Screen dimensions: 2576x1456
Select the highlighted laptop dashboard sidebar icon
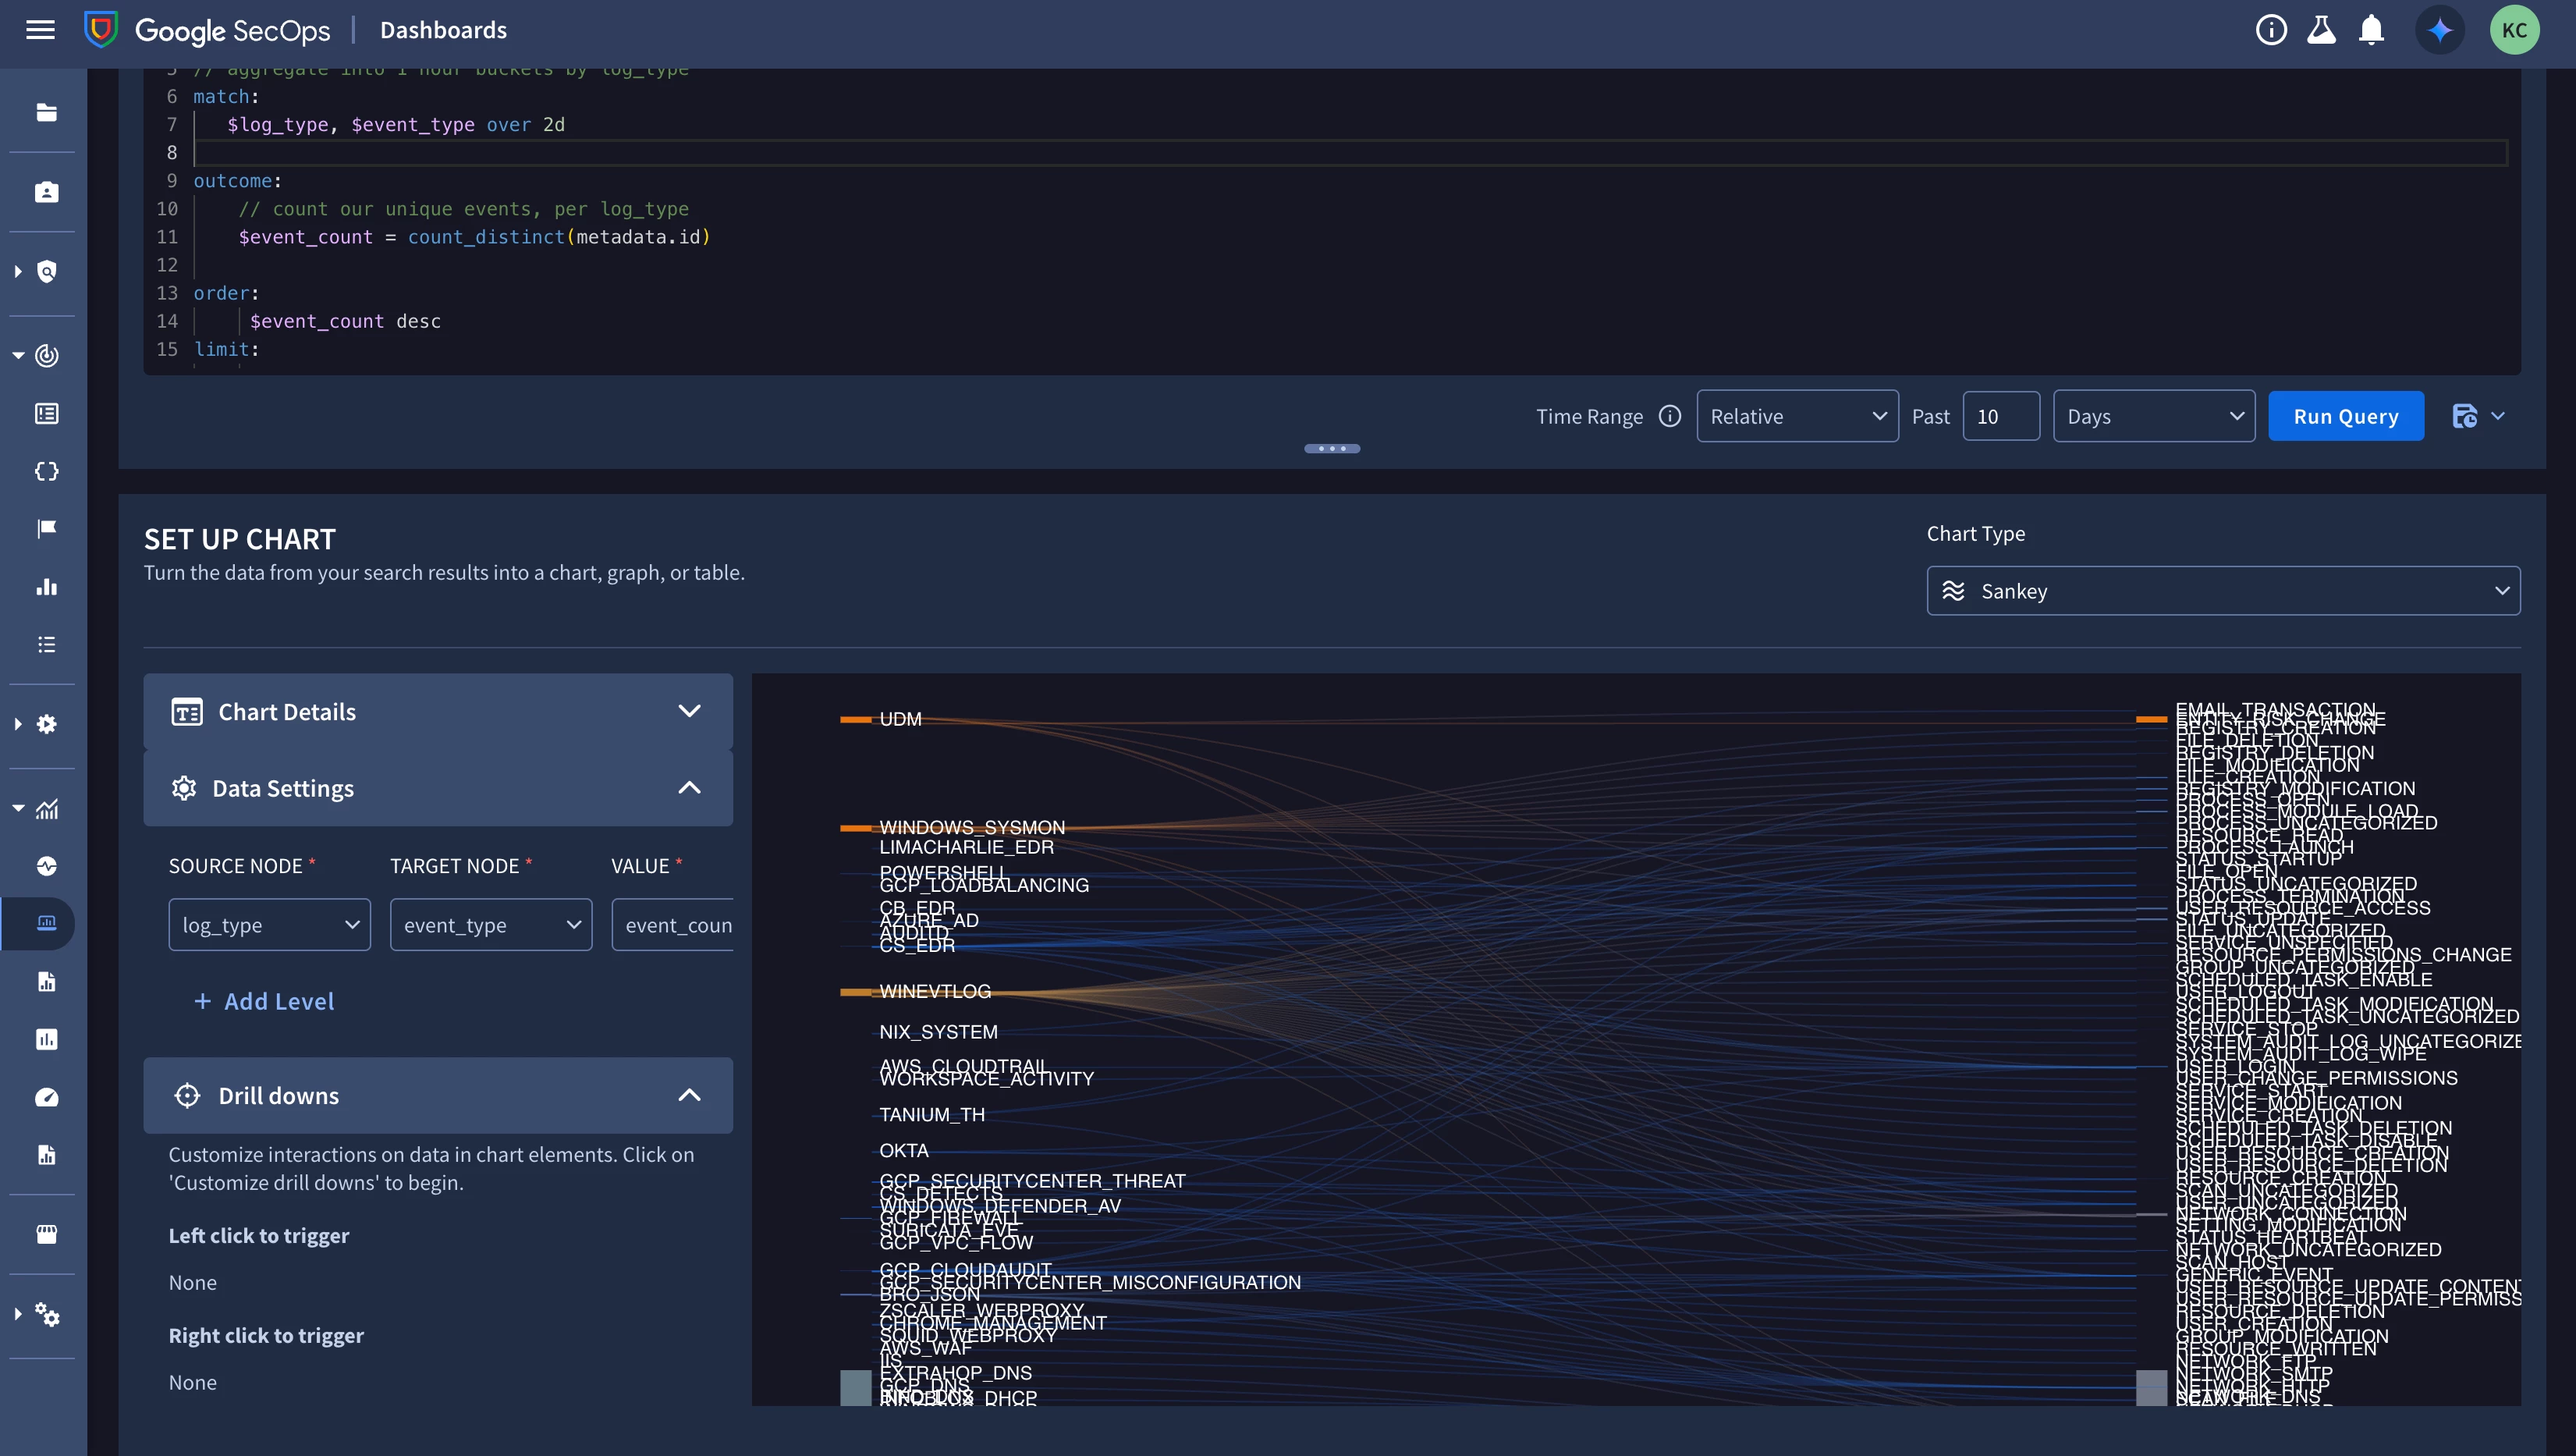coord(47,923)
